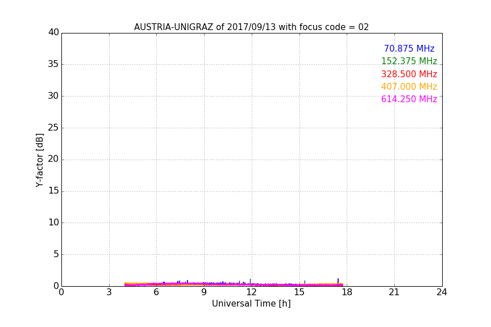This screenshot has width=491, height=327.
Task: Click the Universal Time [h] axis label
Action: click(x=251, y=304)
